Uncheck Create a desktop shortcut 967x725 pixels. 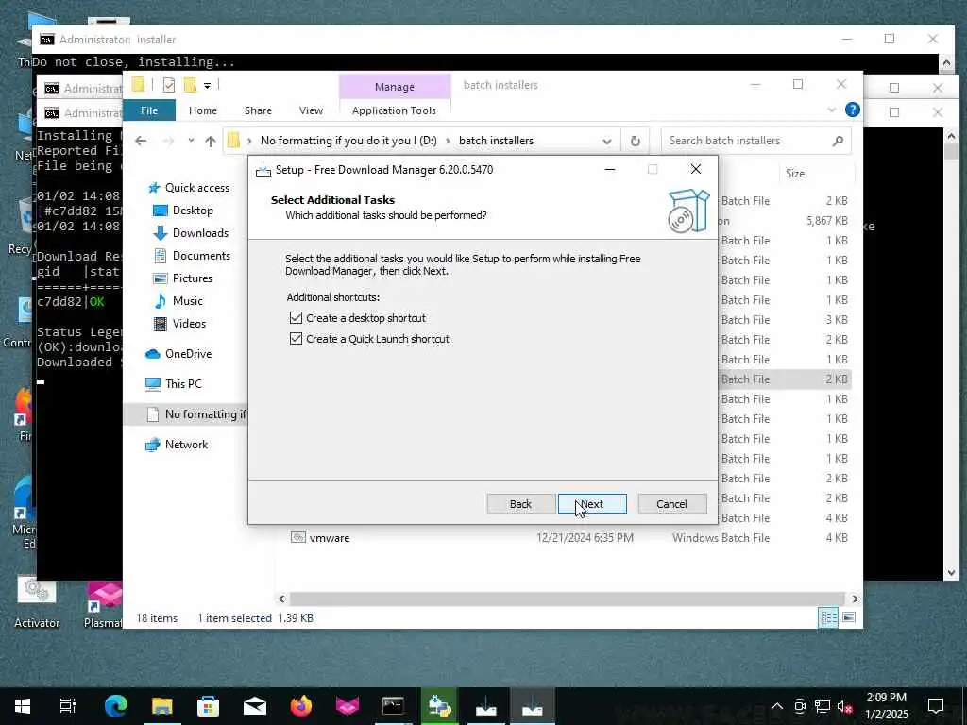(x=296, y=318)
